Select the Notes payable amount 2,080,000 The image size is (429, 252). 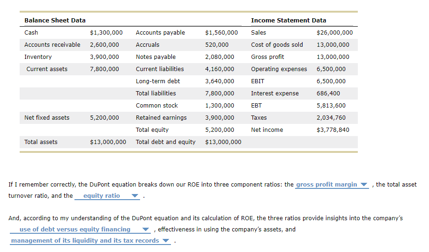click(220, 57)
